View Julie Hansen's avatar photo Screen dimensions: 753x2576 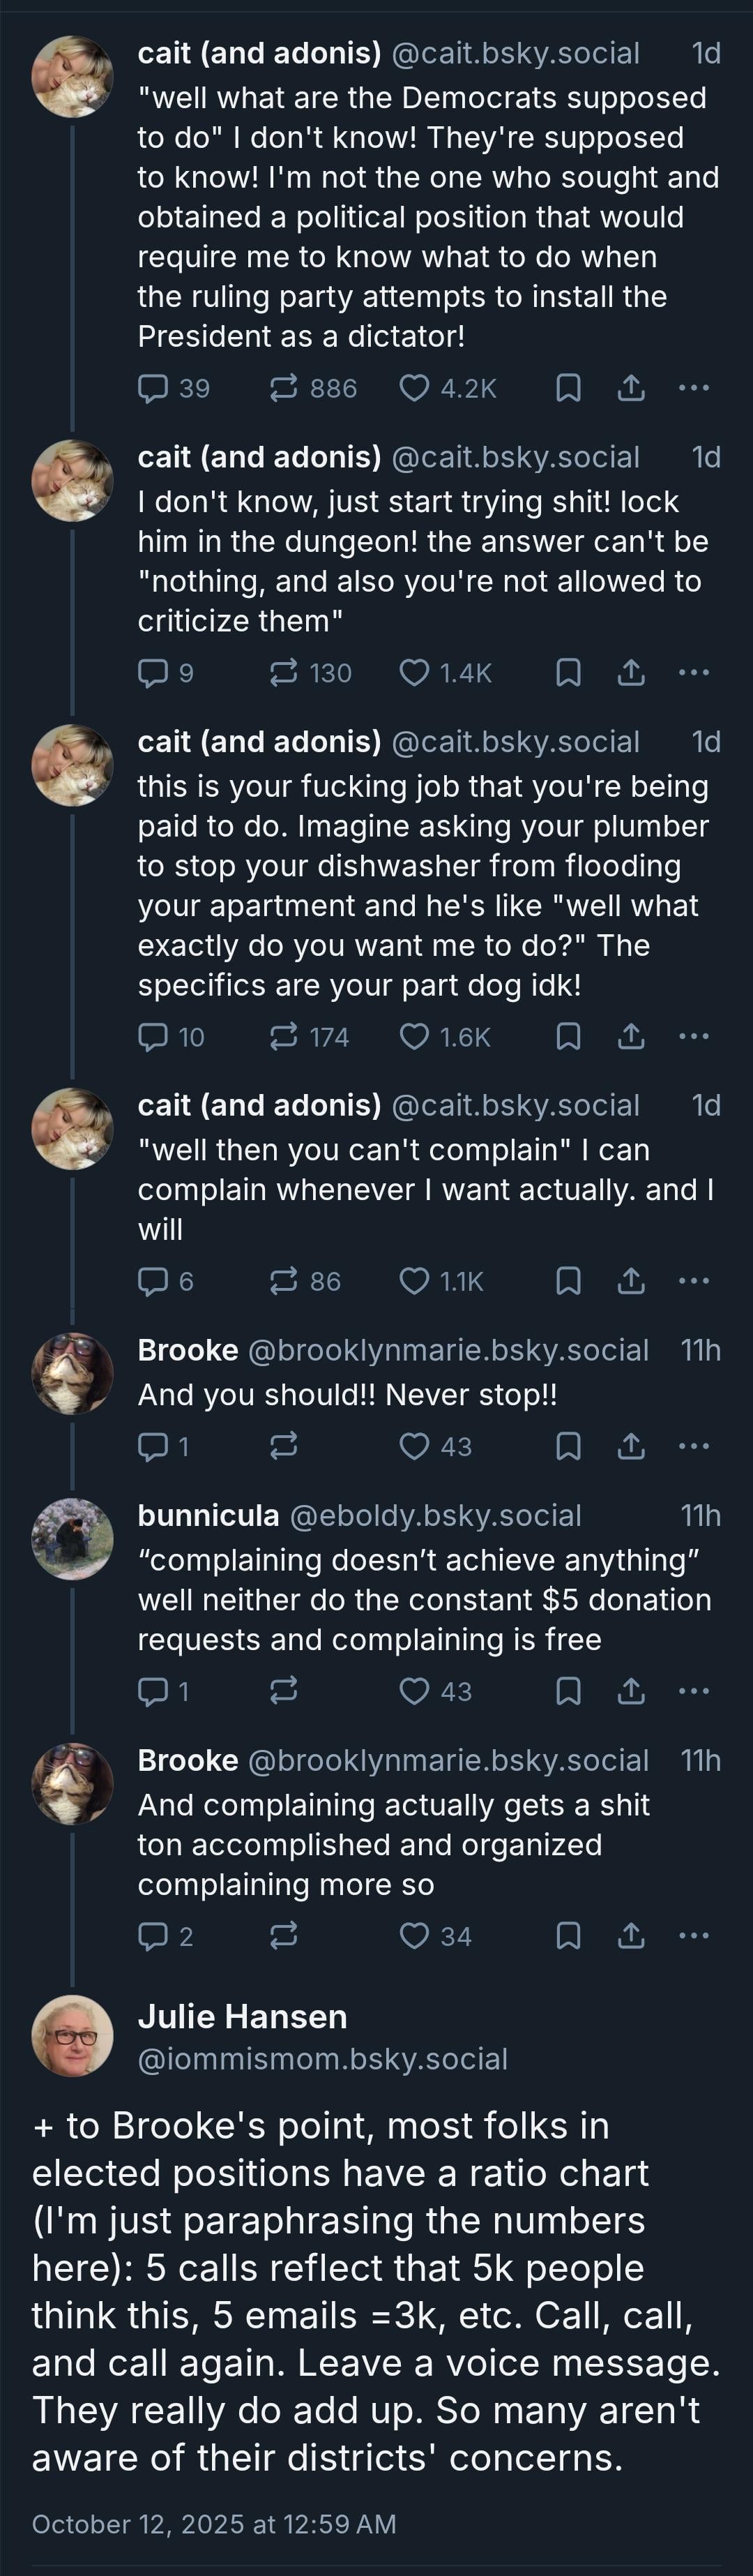(x=73, y=2035)
